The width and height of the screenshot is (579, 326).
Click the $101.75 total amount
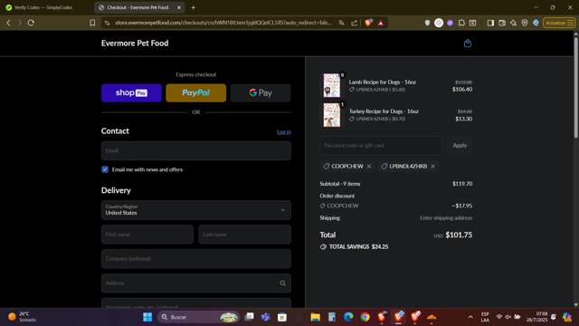click(459, 235)
